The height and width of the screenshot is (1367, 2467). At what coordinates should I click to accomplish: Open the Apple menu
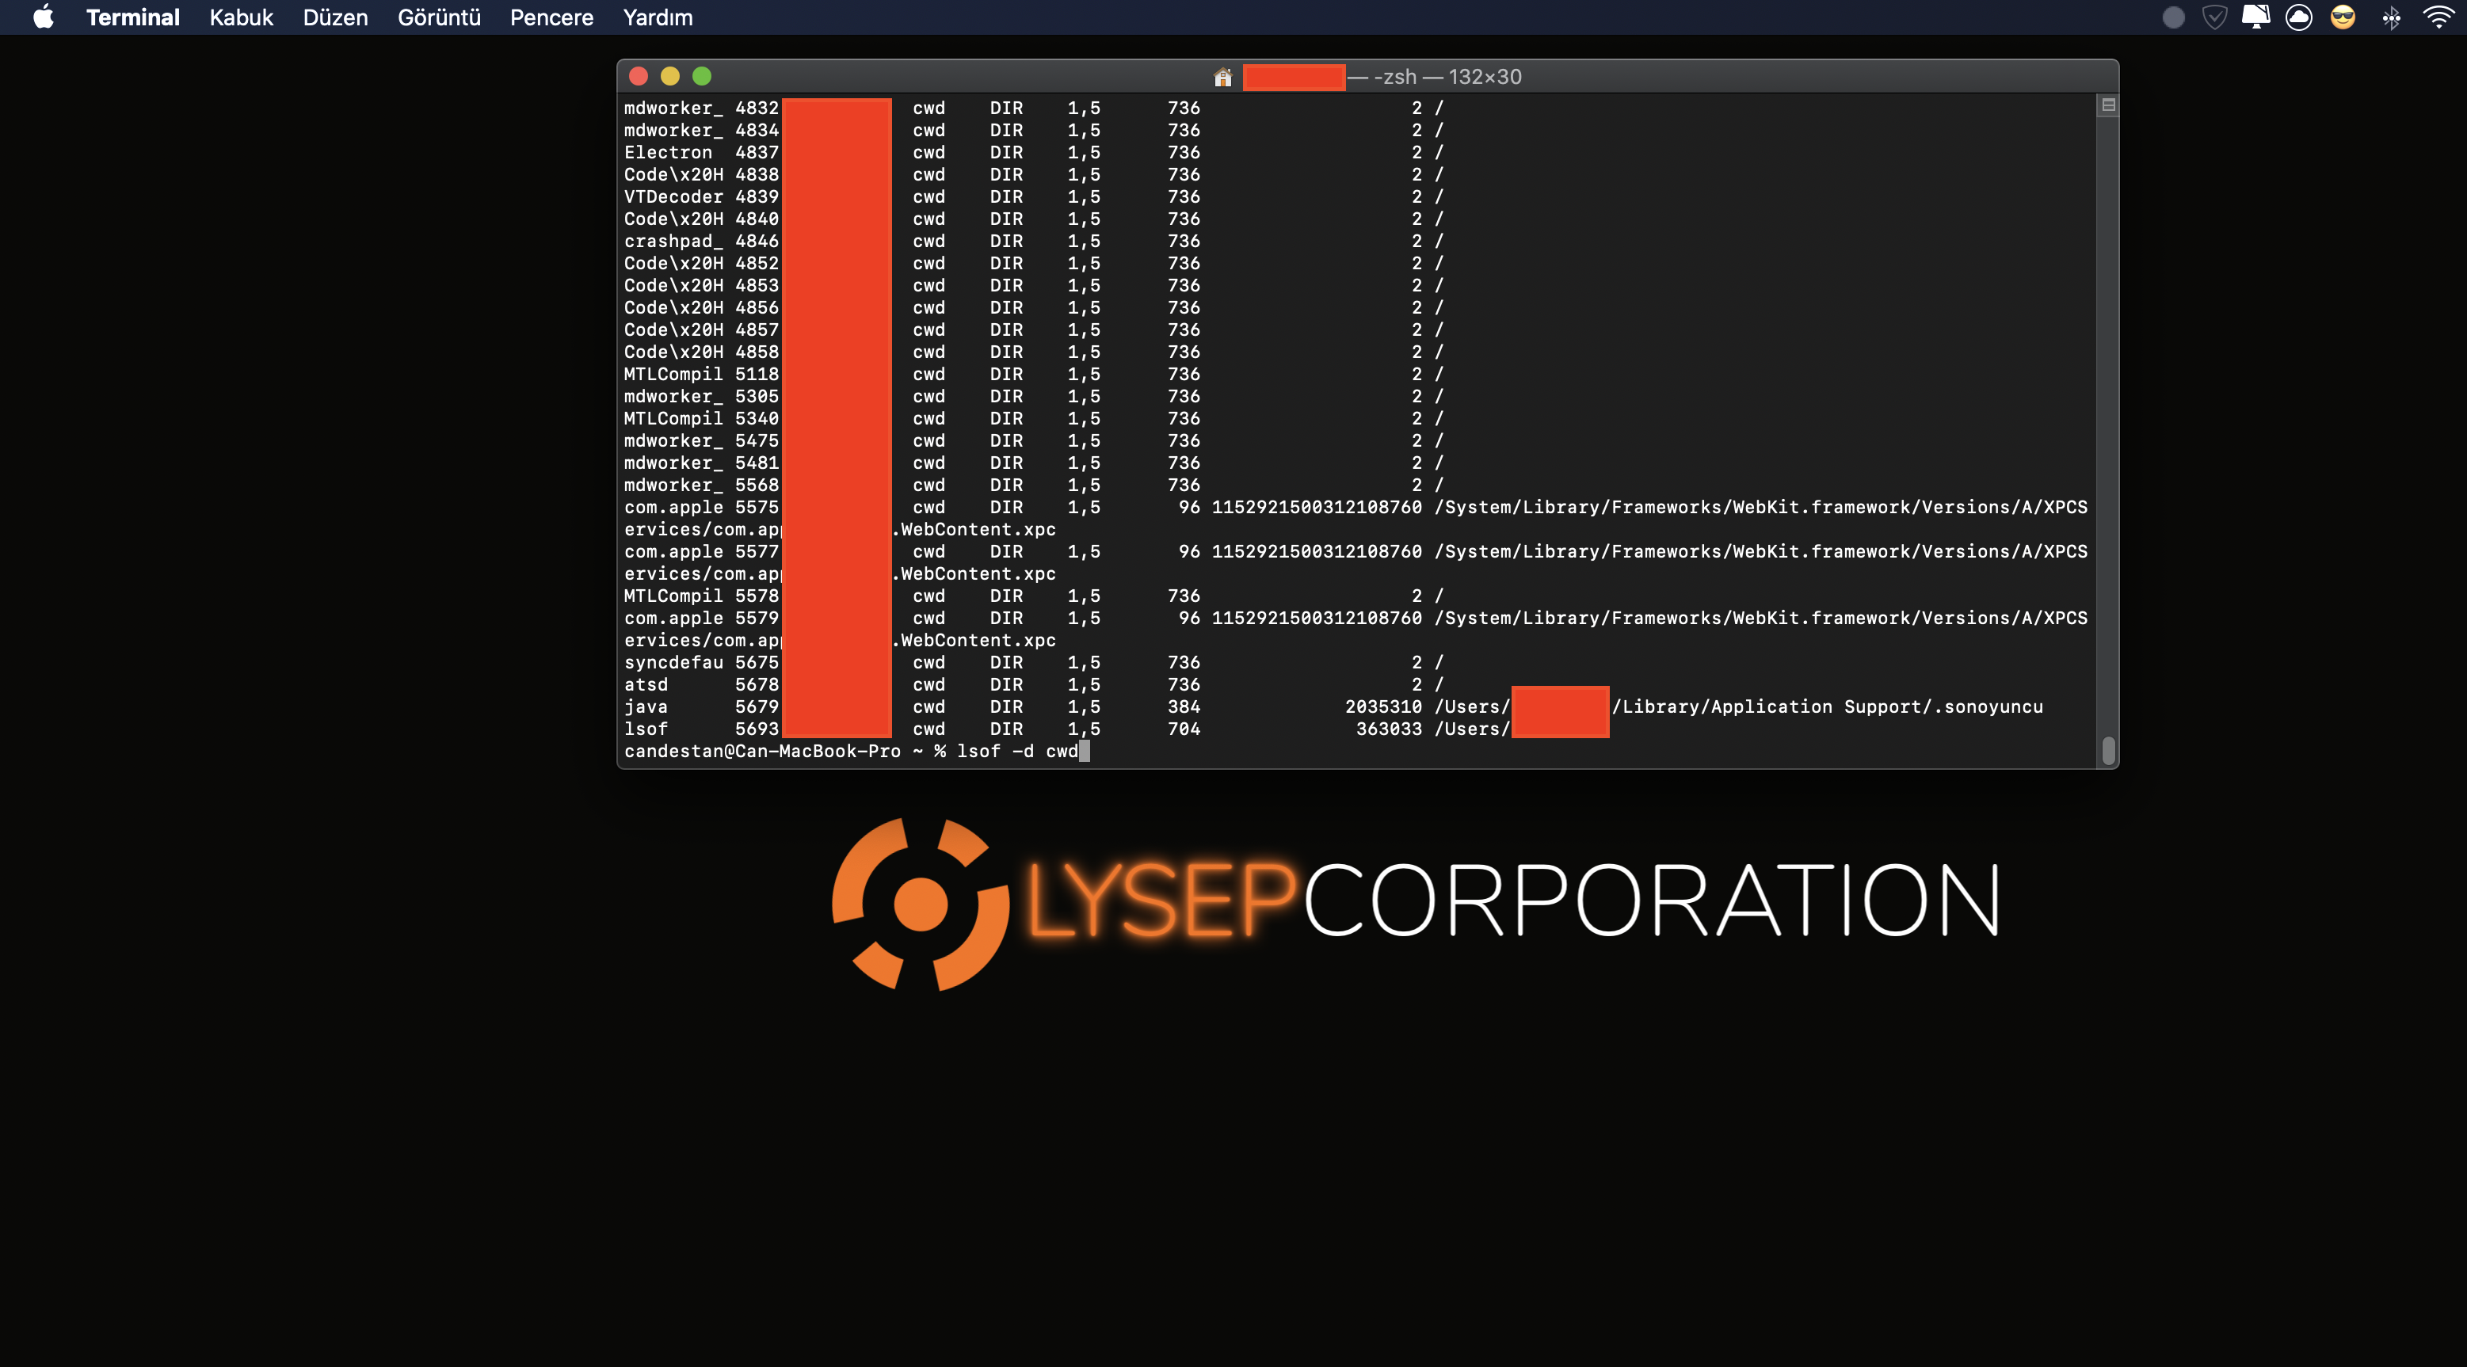coord(43,17)
